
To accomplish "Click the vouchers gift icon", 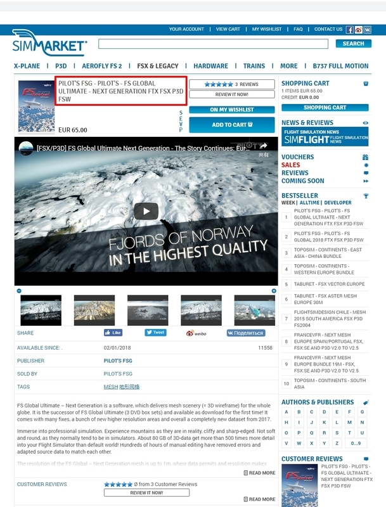I will tap(365, 157).
